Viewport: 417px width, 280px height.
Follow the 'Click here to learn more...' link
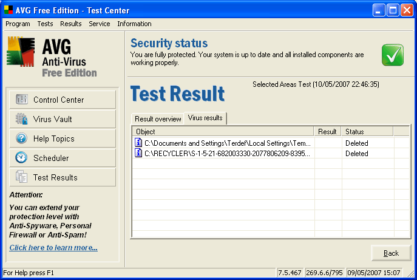pyautogui.click(x=53, y=248)
